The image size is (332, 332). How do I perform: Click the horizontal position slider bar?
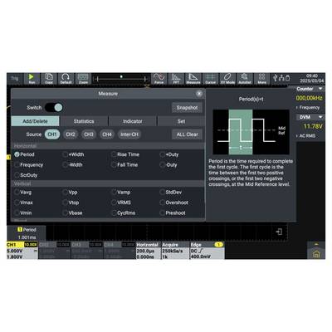coord(121,79)
